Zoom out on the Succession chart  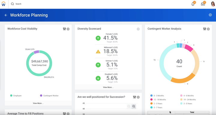[x=129, y=106]
